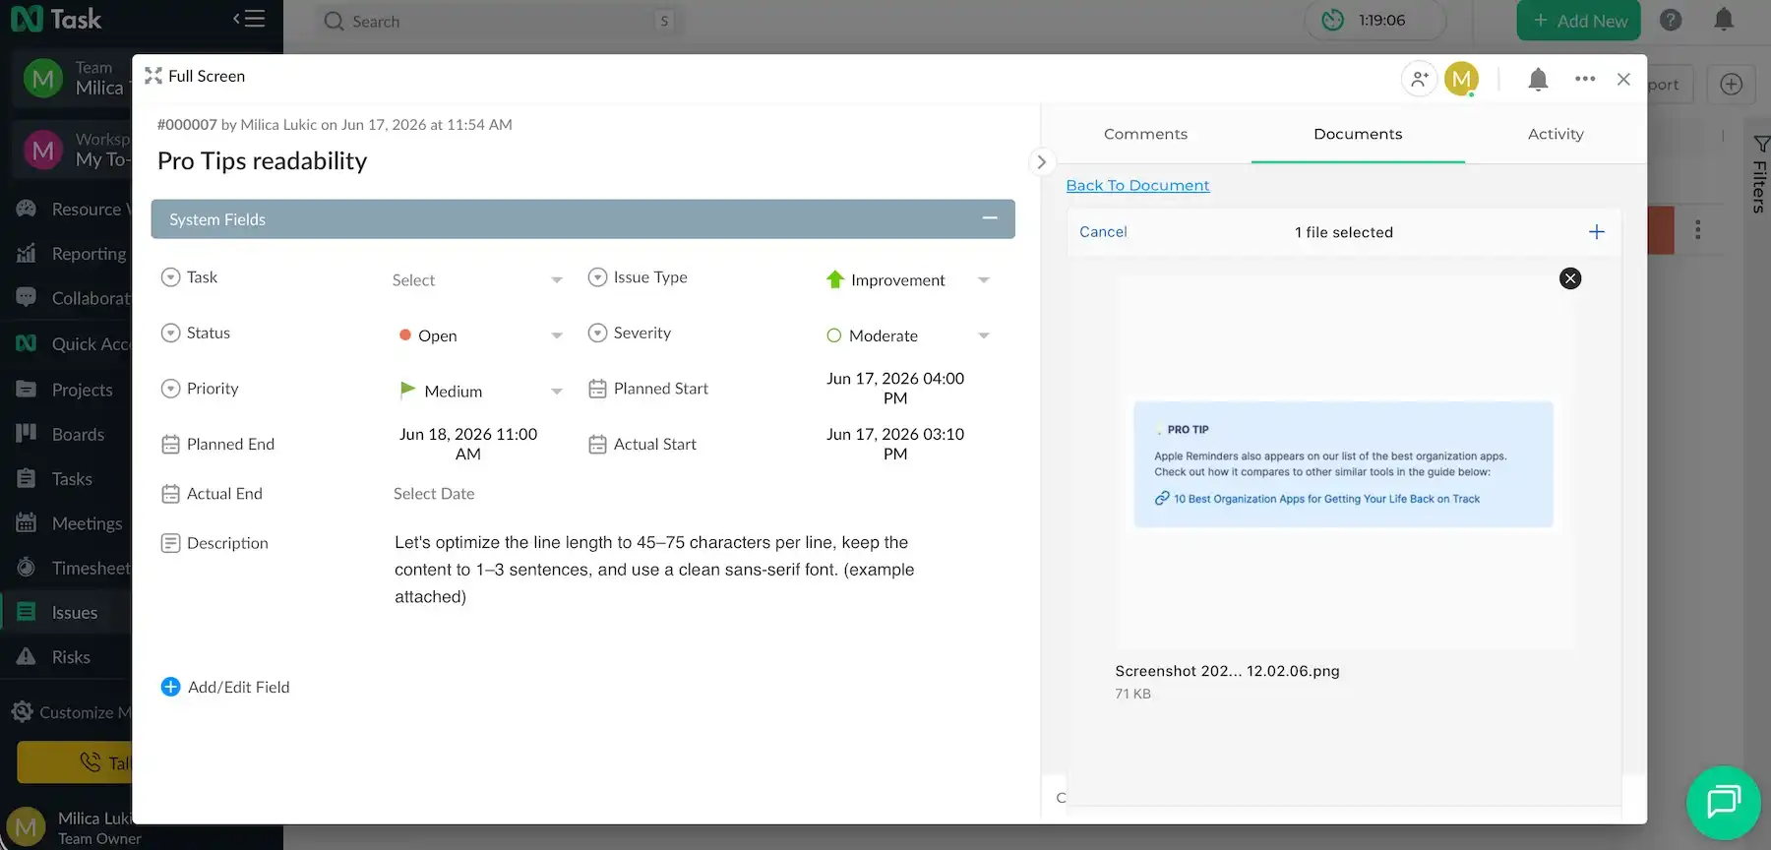The width and height of the screenshot is (1771, 850).
Task: Edit the issue description text
Action: click(654, 570)
